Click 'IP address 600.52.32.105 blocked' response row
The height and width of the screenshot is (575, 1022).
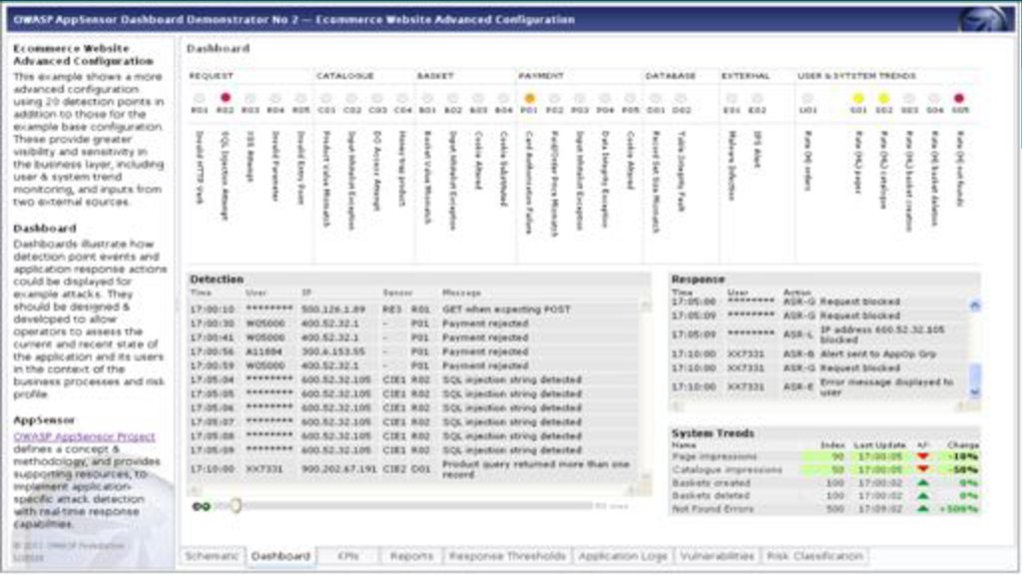(818, 334)
